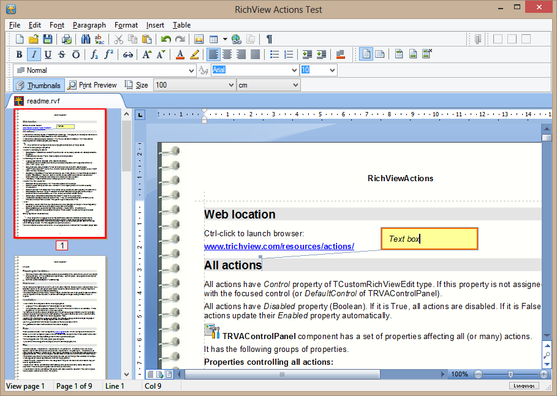Screen dimensions: 557x396
Task: Insert a picture with the image icon
Action: pyautogui.click(x=199, y=39)
